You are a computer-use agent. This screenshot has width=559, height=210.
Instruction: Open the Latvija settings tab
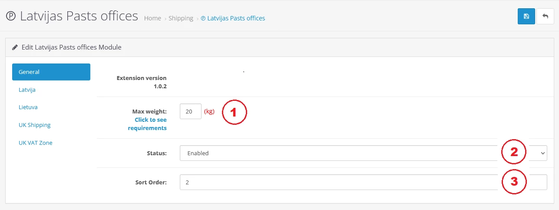point(27,90)
